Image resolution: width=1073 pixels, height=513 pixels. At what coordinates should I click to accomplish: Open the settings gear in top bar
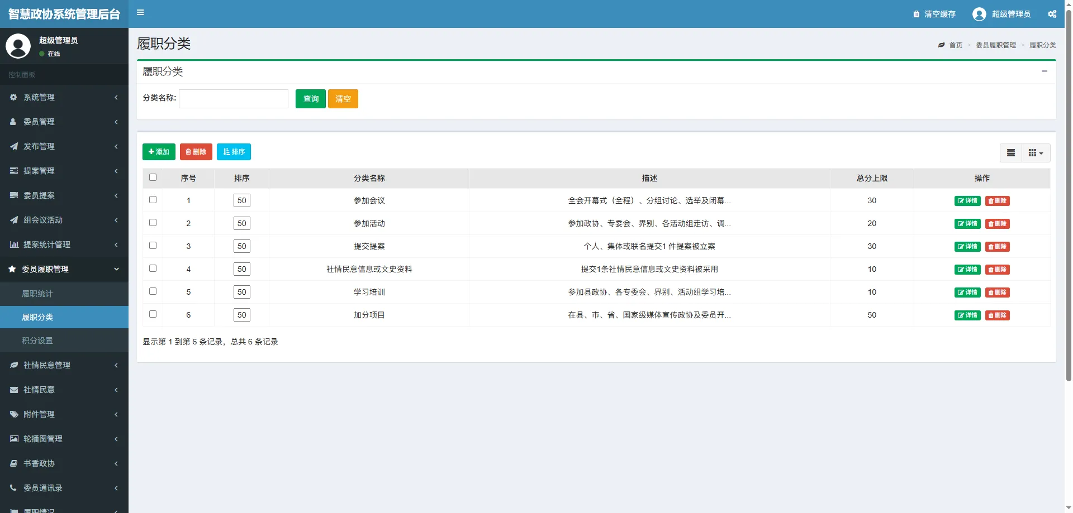point(1052,14)
